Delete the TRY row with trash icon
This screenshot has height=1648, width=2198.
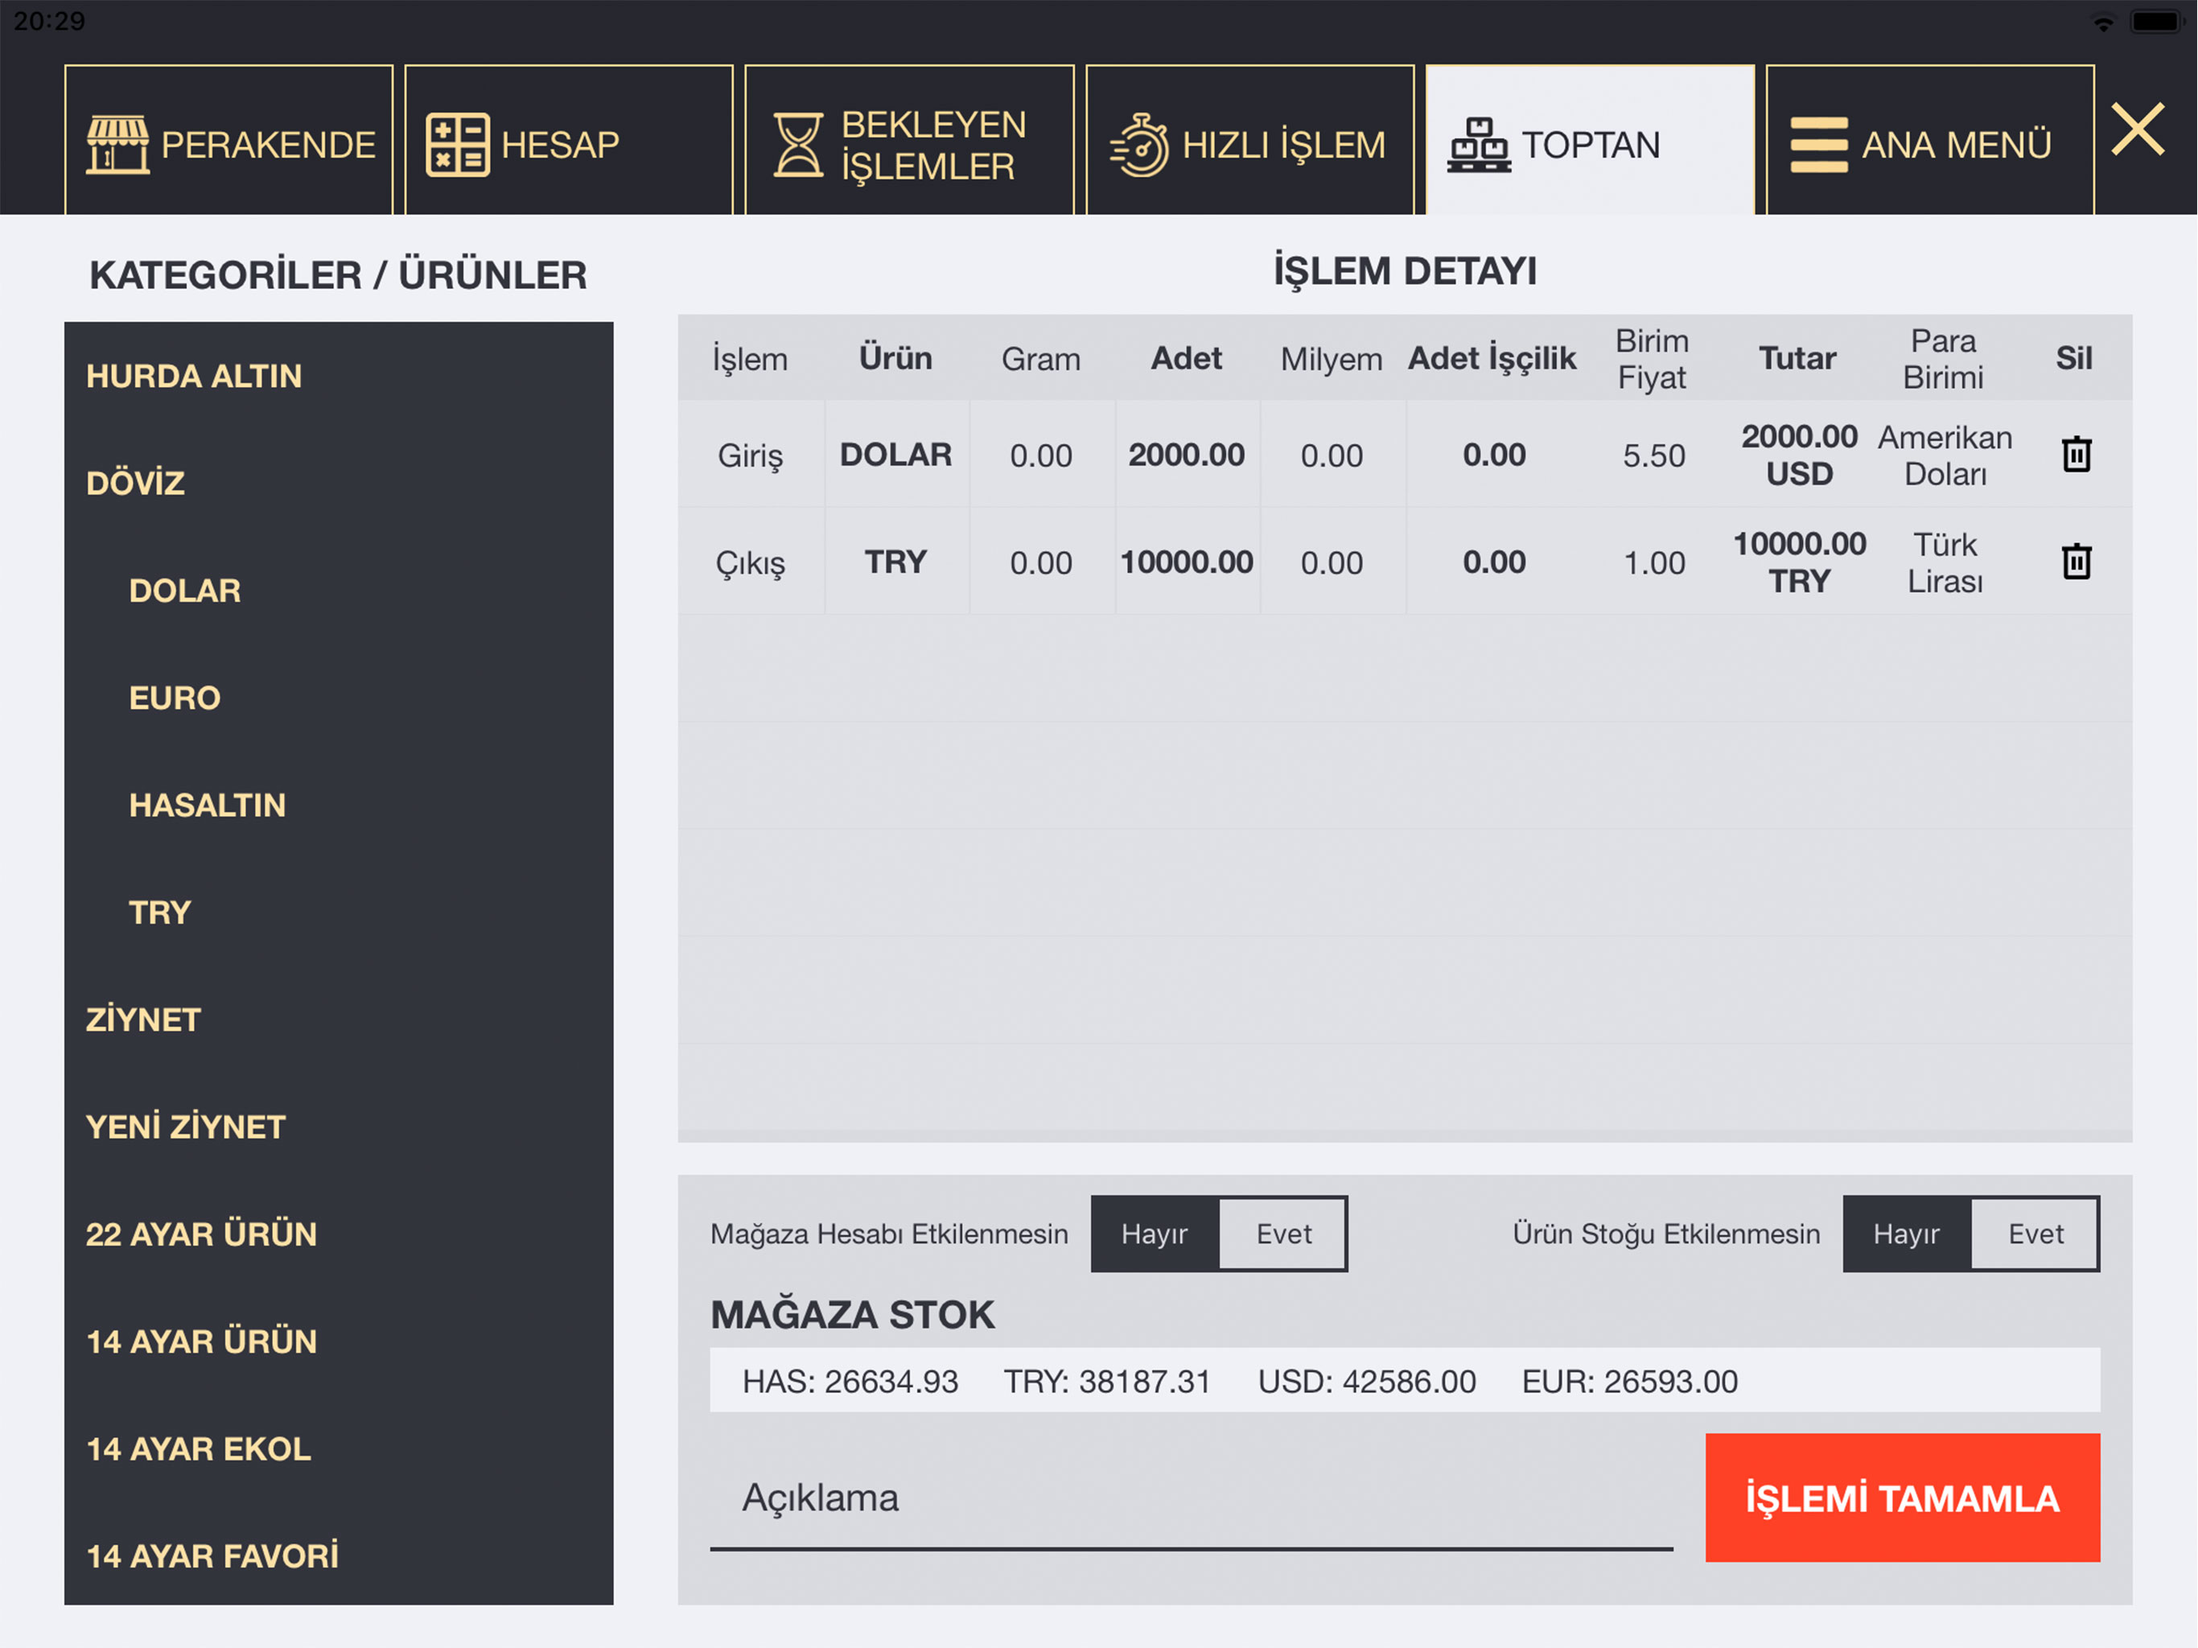[x=2076, y=562]
